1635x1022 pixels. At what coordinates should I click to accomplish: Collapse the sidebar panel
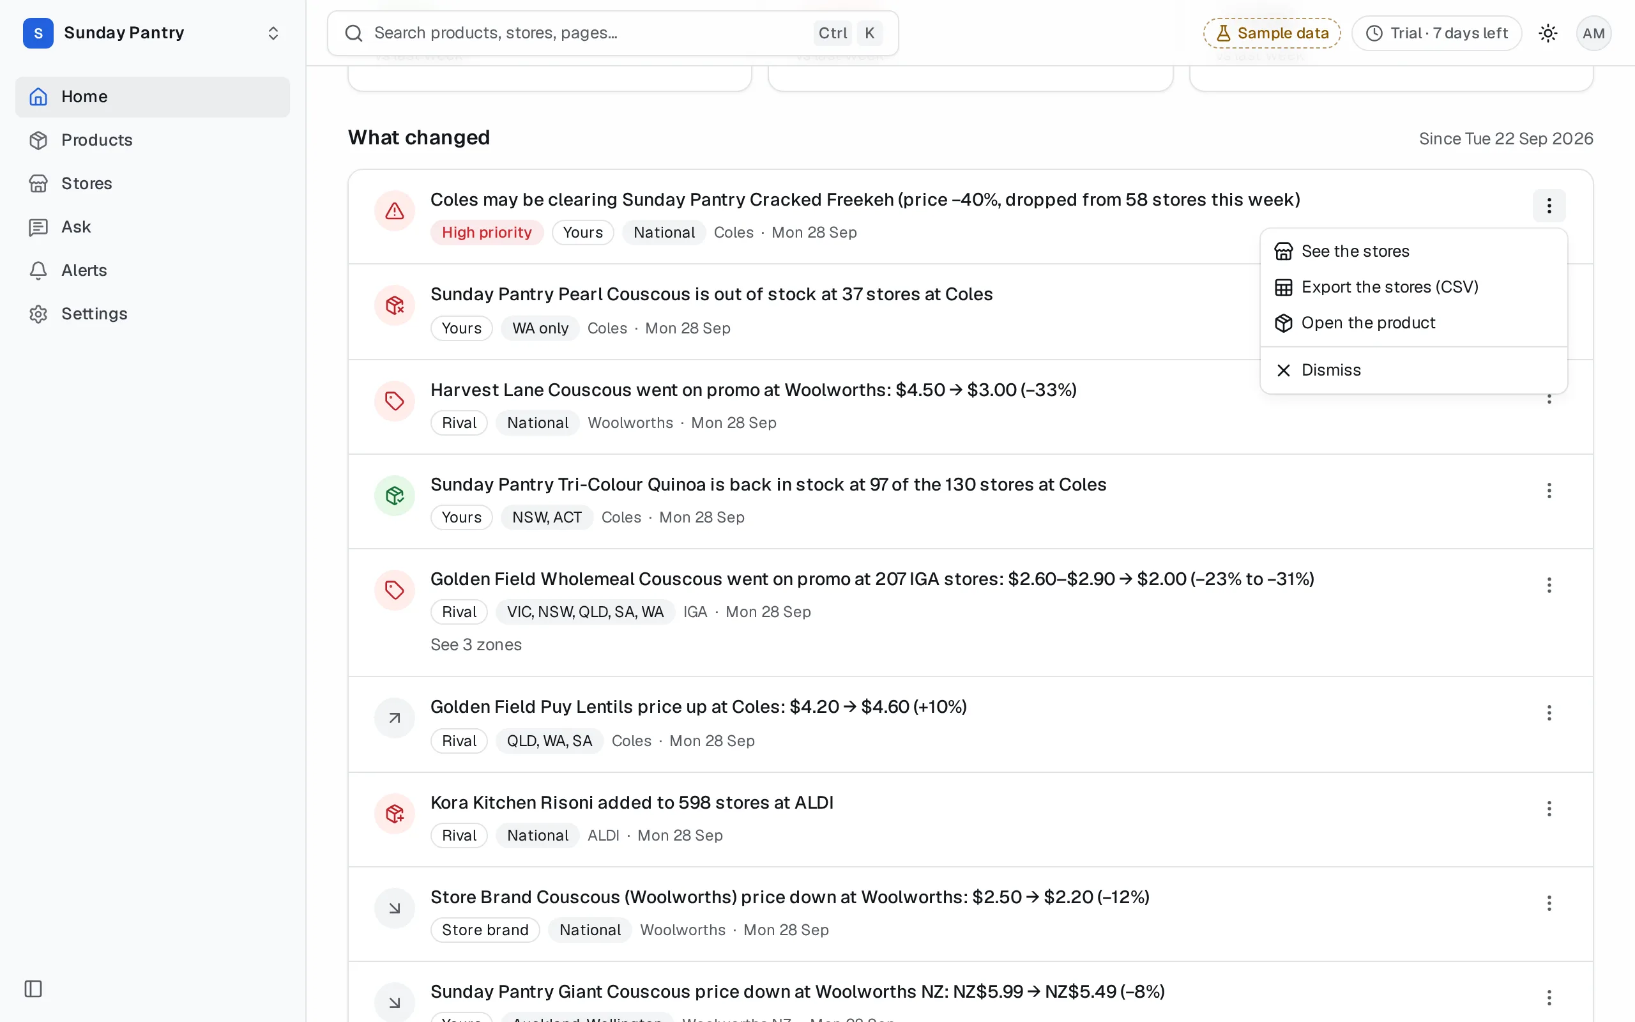click(x=33, y=989)
